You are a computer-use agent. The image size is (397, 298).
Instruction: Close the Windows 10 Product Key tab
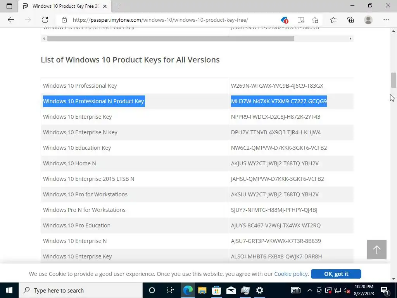pyautogui.click(x=105, y=6)
